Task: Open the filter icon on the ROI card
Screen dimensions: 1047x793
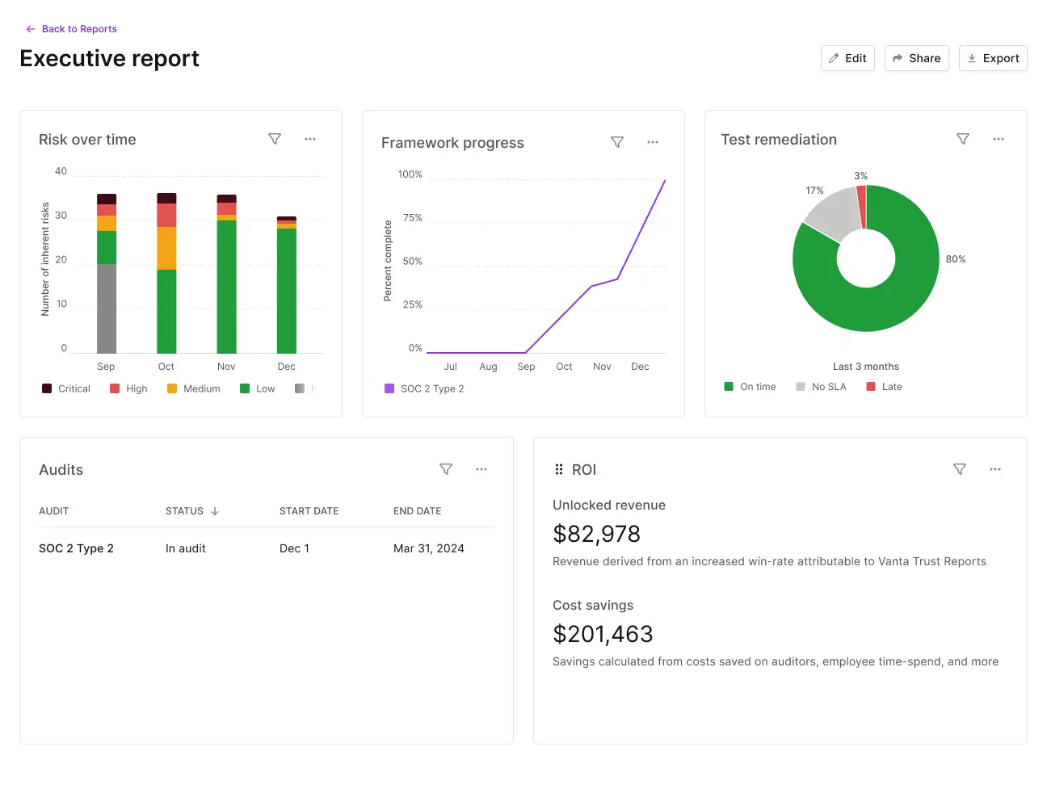Action: coord(960,469)
